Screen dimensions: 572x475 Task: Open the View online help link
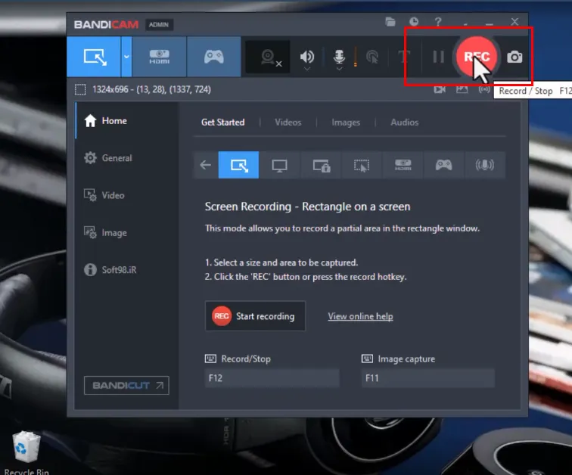360,316
